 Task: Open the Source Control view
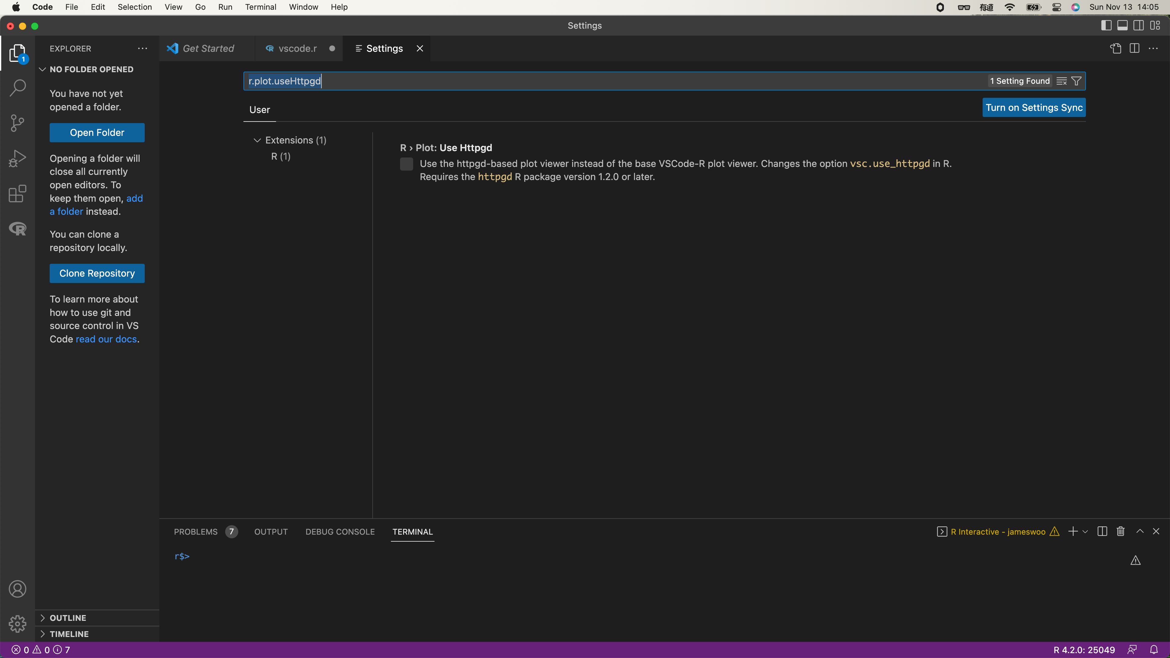(x=17, y=123)
